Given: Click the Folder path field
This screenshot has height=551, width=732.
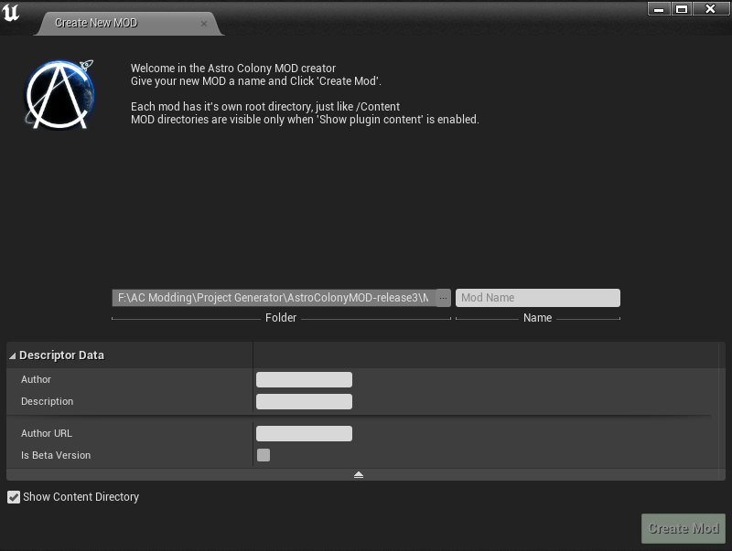Looking at the screenshot, I should point(274,297).
